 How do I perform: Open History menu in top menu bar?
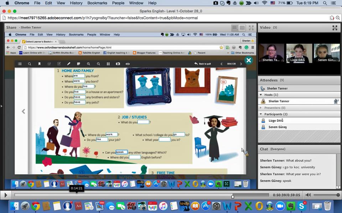pos(76,3)
